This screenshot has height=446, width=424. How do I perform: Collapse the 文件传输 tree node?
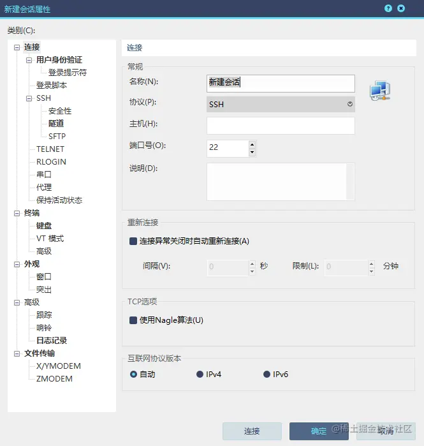(17, 353)
